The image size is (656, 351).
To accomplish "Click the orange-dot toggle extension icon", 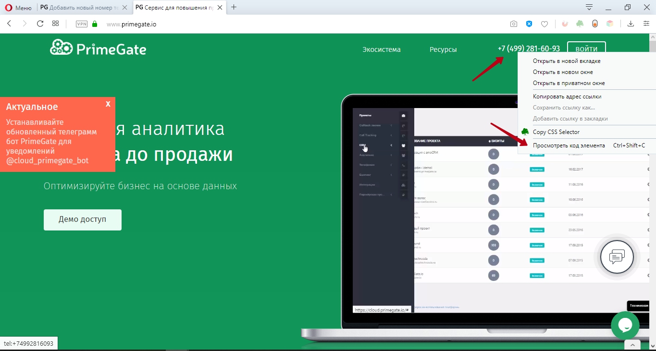I will (595, 24).
